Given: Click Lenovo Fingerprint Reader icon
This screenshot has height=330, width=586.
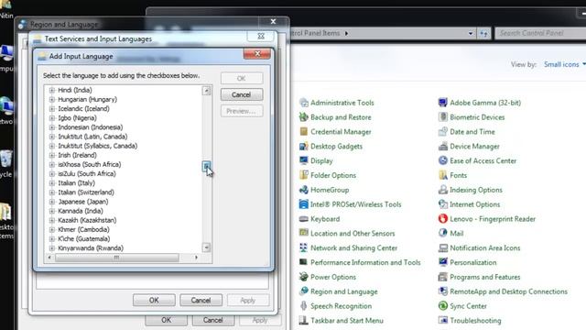Looking at the screenshot, I should point(443,219).
